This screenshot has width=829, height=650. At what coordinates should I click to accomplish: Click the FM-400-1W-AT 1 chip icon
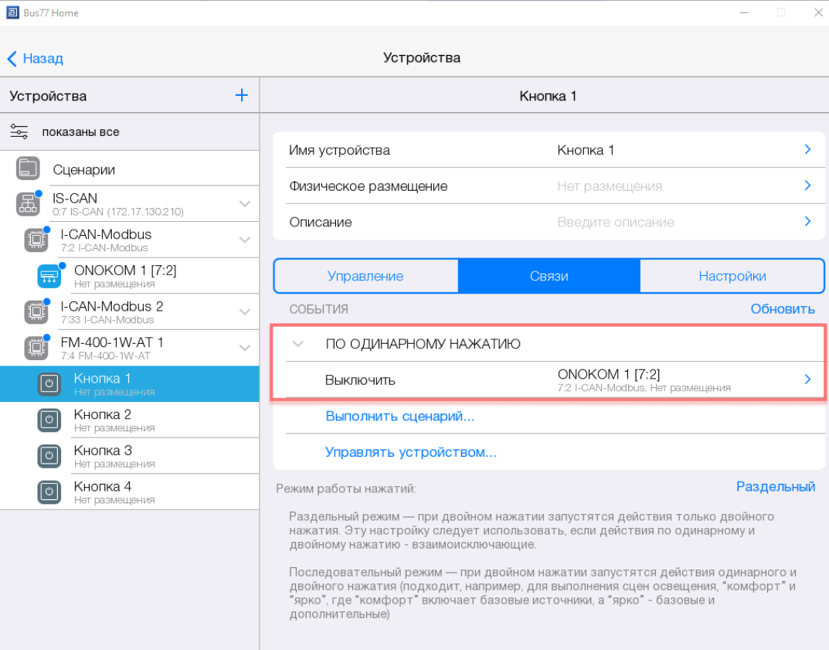36,348
